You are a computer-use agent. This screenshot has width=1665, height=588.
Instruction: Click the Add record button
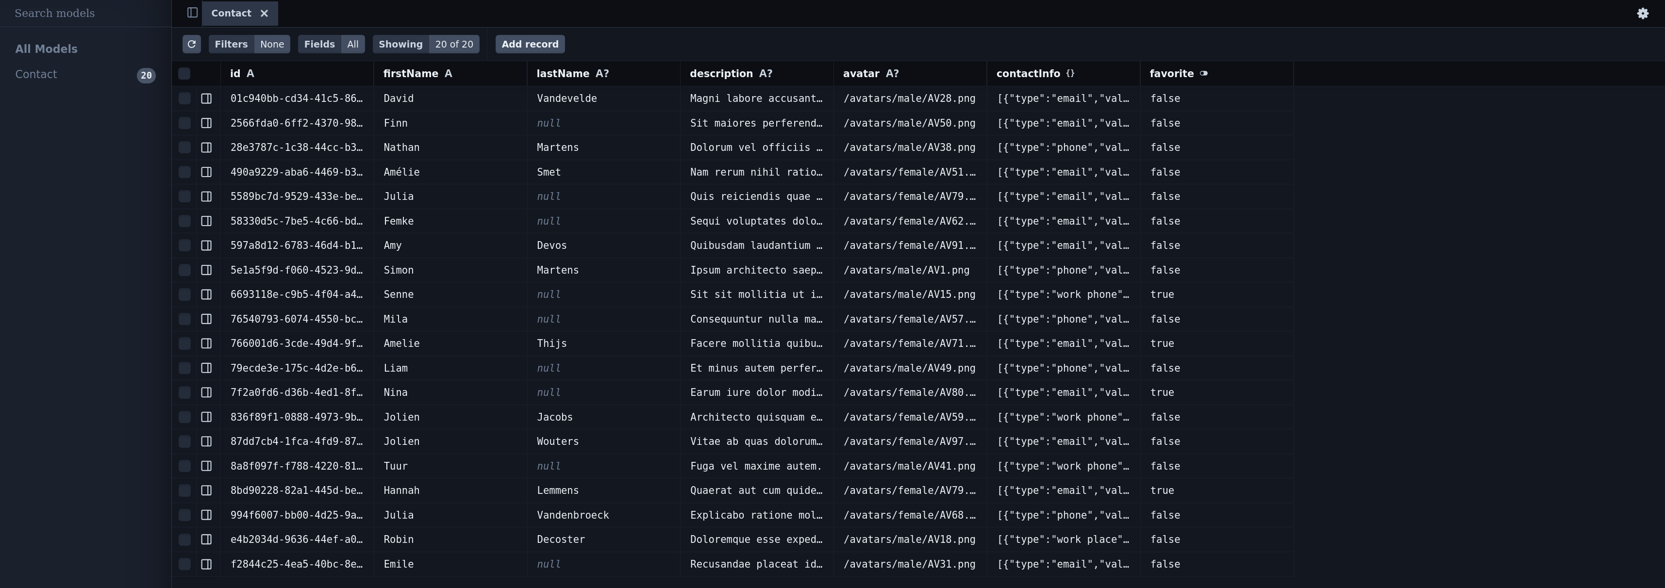[x=530, y=44]
